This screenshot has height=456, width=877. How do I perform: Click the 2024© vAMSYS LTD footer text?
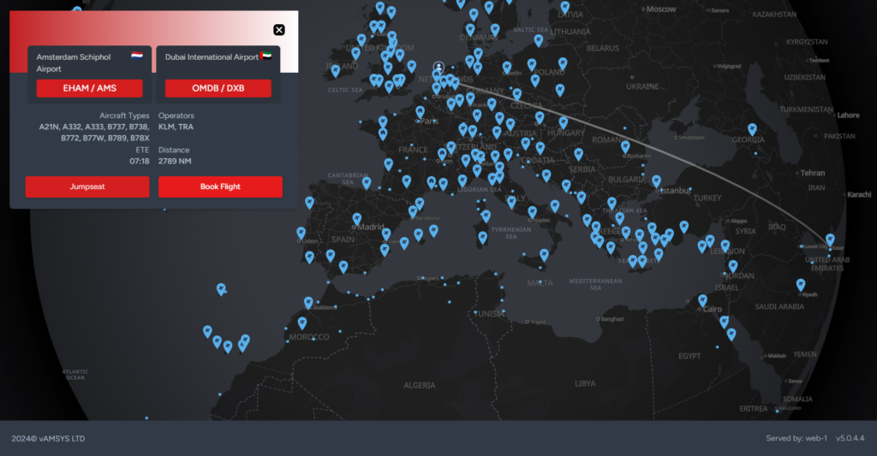pos(48,439)
